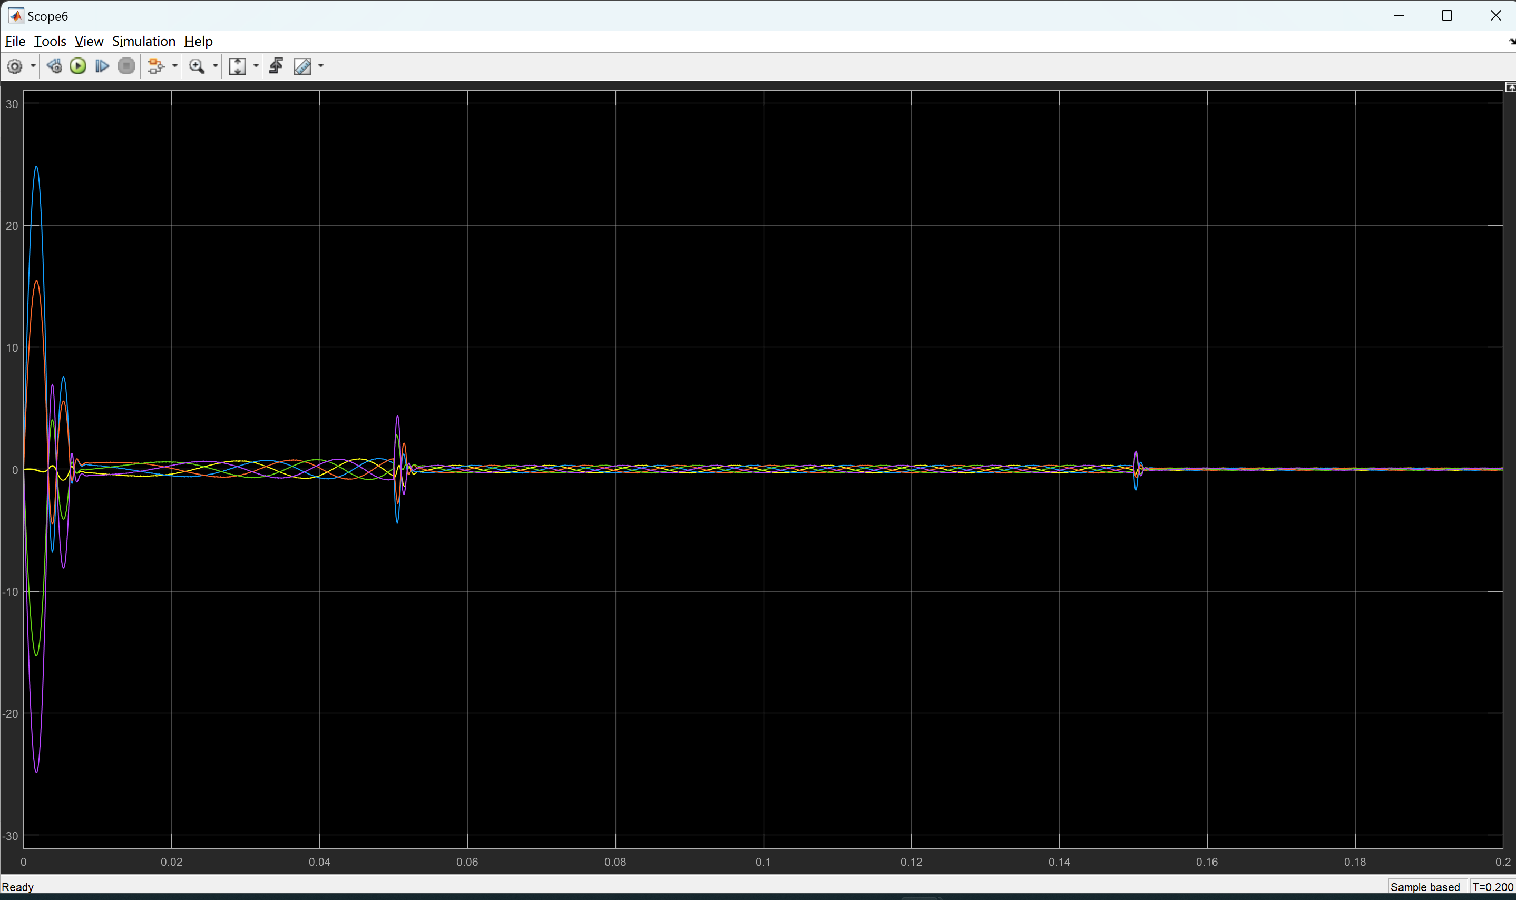Viewport: 1516px width, 900px height.
Task: Click the grey Stop simulation button
Action: [x=126, y=66]
